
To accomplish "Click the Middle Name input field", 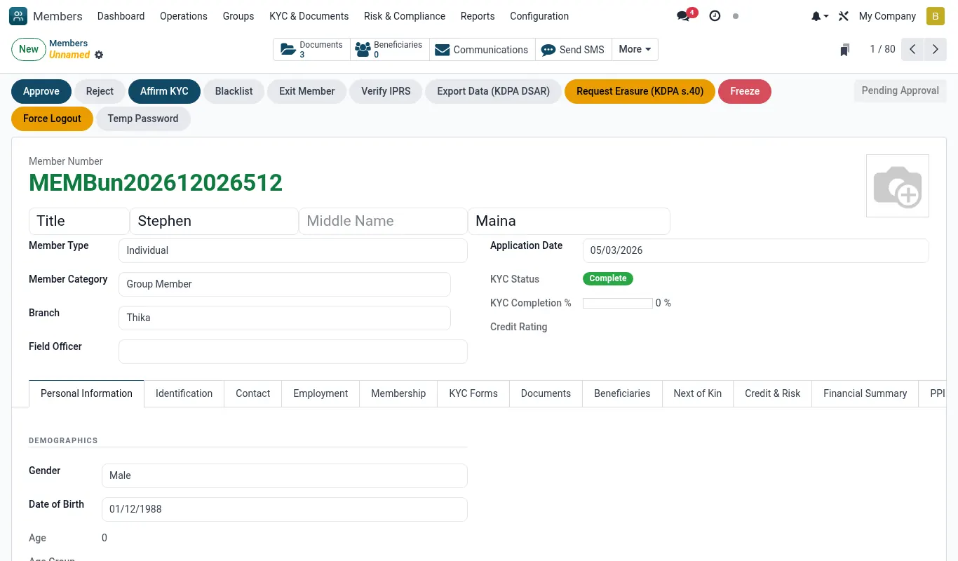I will tap(383, 221).
